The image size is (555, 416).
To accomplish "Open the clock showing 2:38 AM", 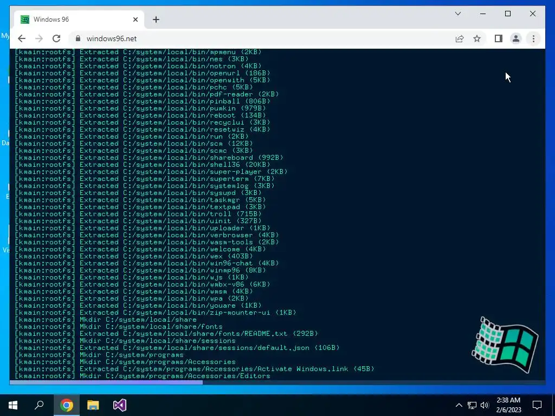I will tap(508, 405).
